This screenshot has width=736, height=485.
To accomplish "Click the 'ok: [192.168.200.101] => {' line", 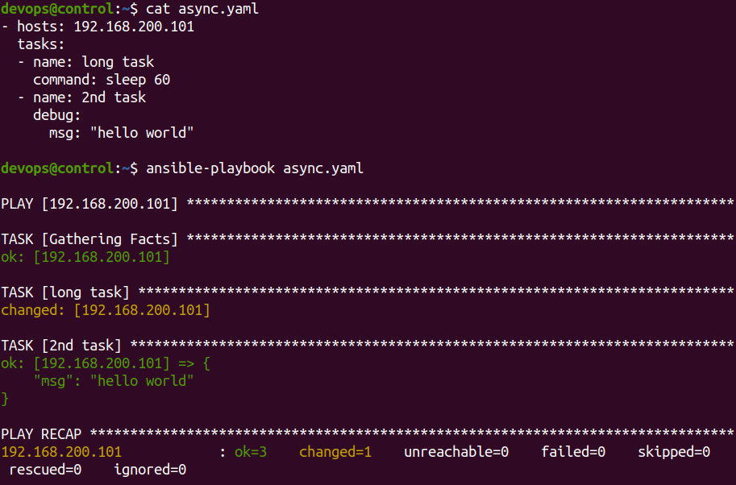I will (x=106, y=363).
